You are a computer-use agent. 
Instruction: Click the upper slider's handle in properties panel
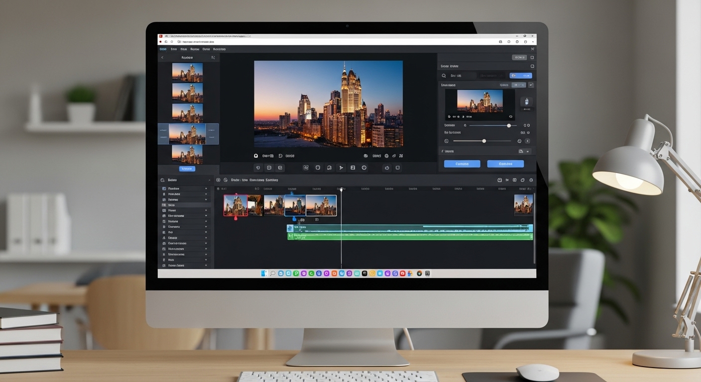tap(509, 125)
